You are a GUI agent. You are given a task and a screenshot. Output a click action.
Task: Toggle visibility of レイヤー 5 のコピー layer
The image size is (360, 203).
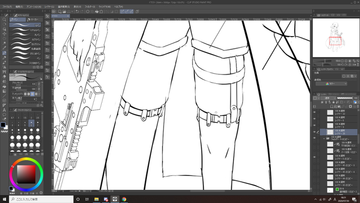[314, 157]
